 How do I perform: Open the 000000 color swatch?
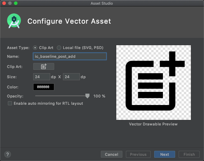pos(44,87)
